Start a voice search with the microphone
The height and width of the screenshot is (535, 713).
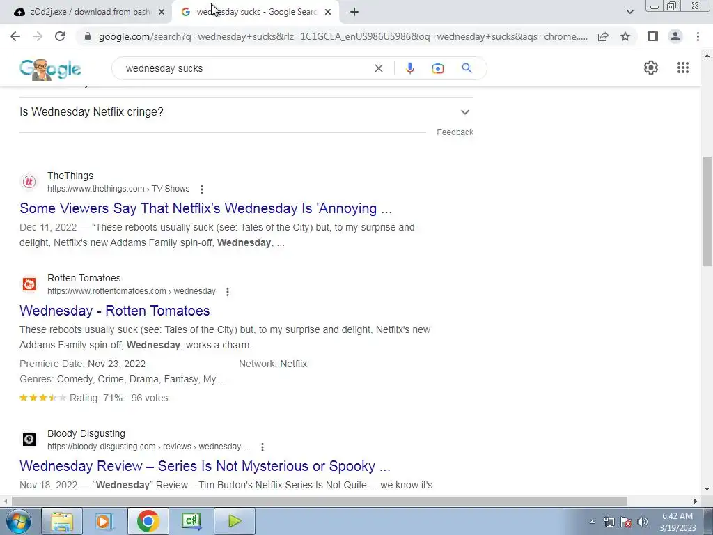point(409,68)
